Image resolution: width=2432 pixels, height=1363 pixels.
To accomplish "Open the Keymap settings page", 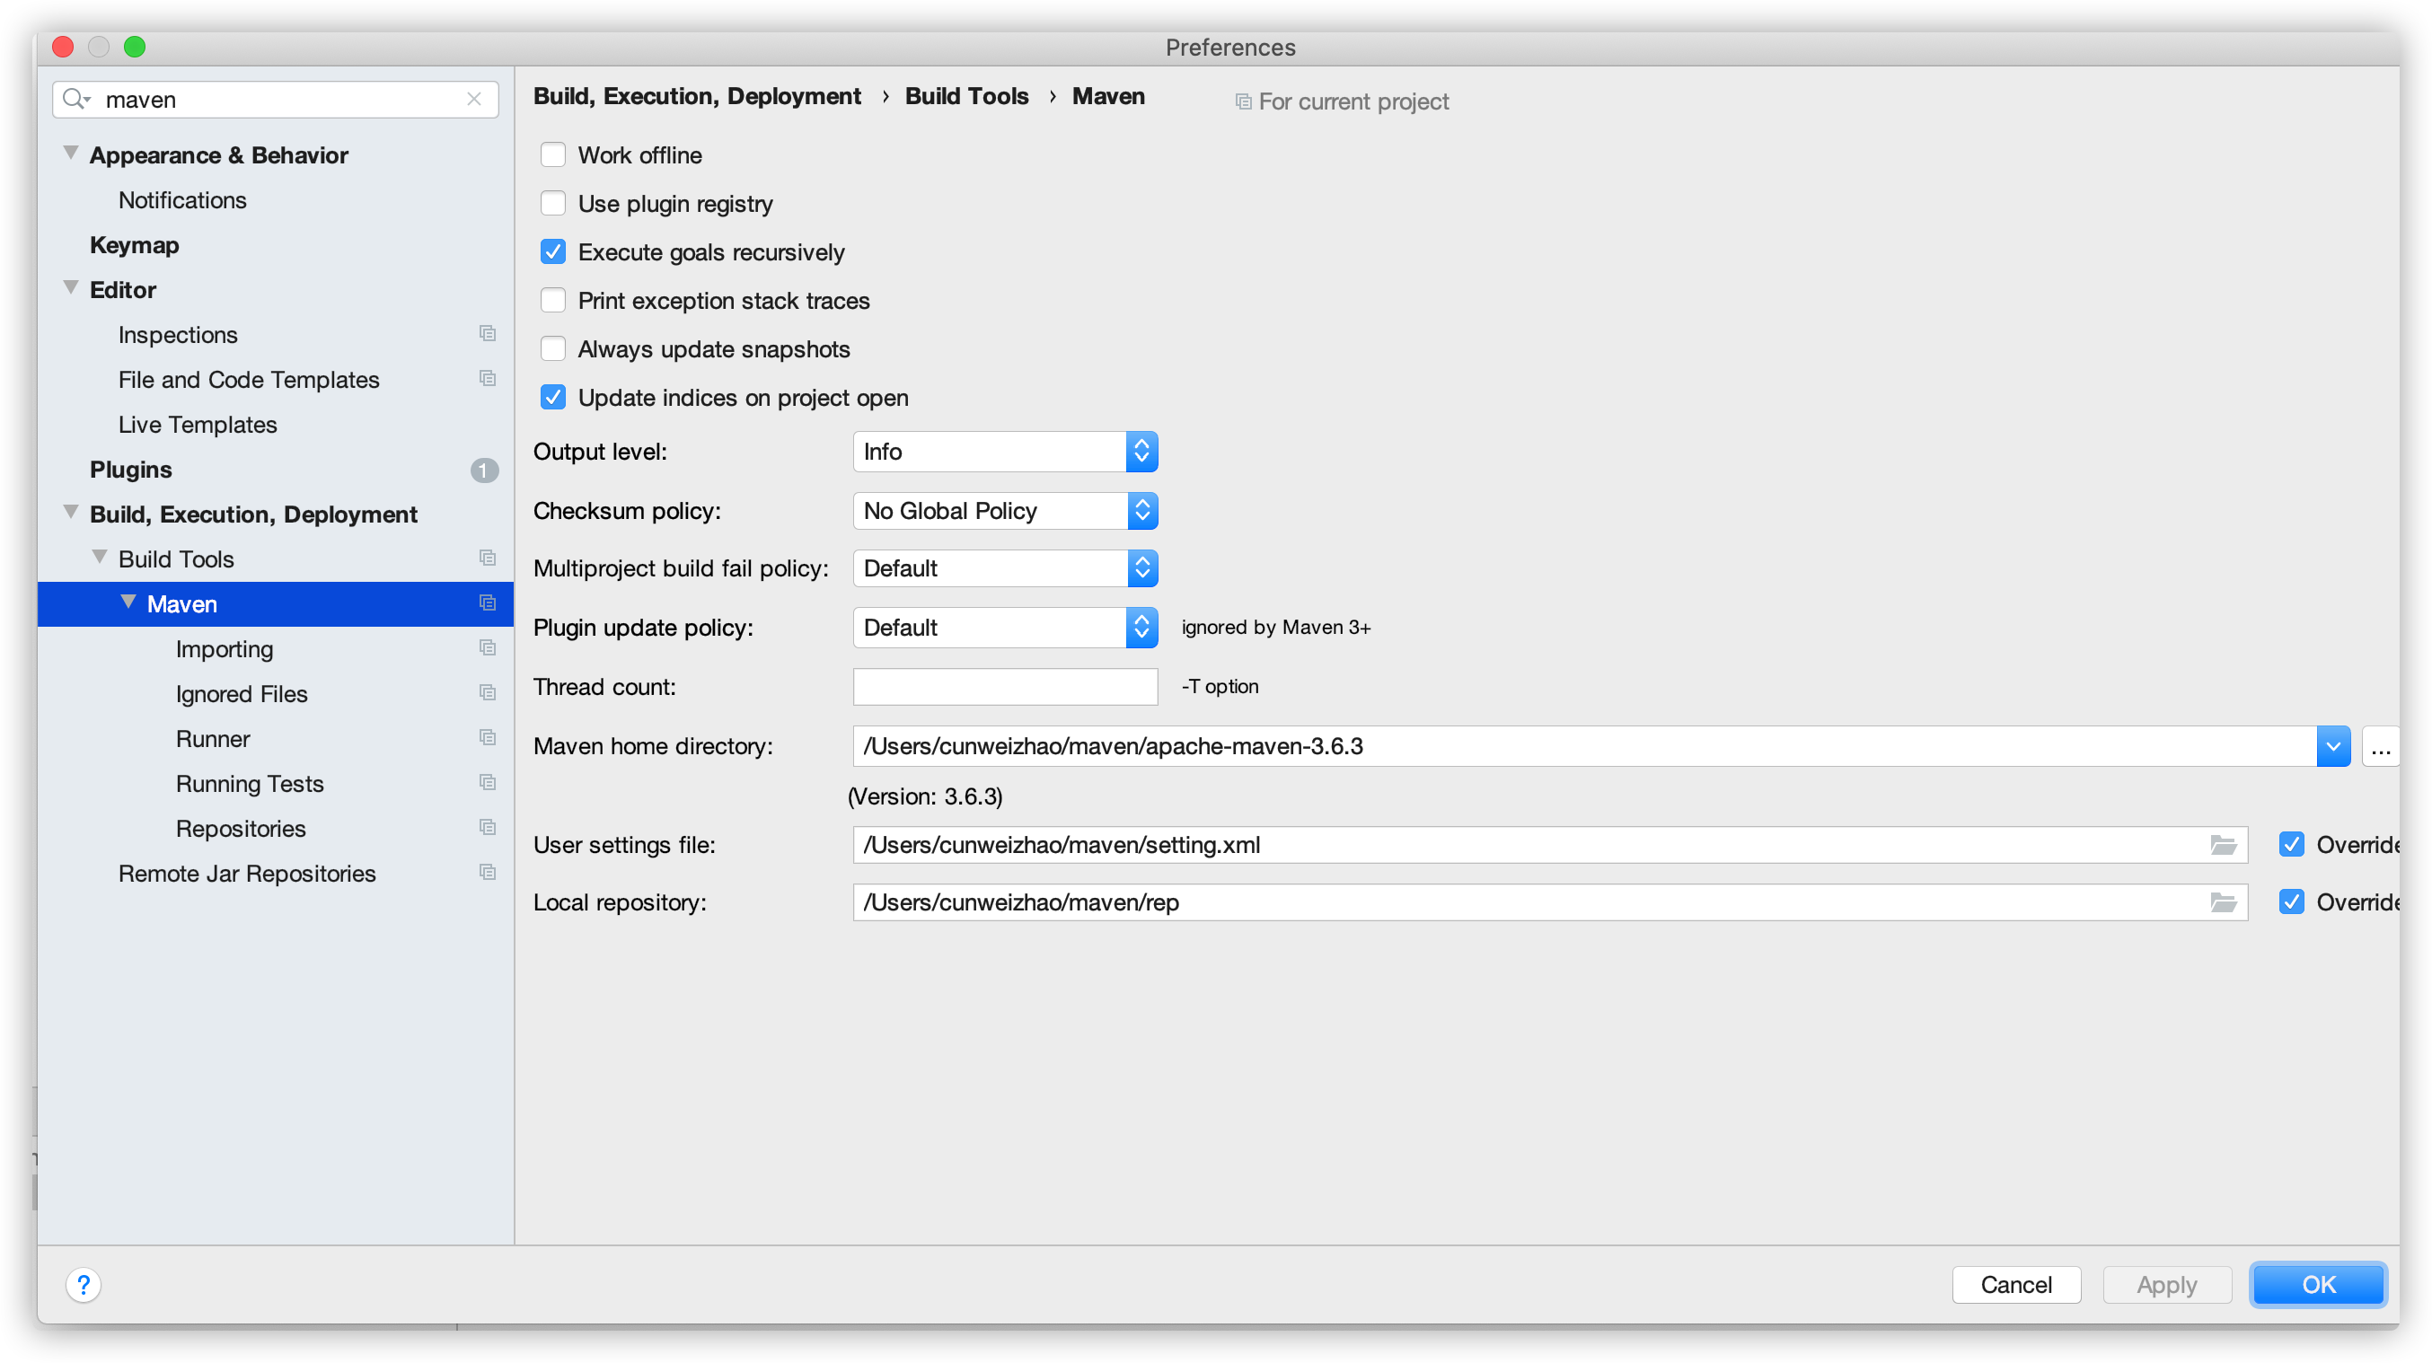I will (134, 244).
